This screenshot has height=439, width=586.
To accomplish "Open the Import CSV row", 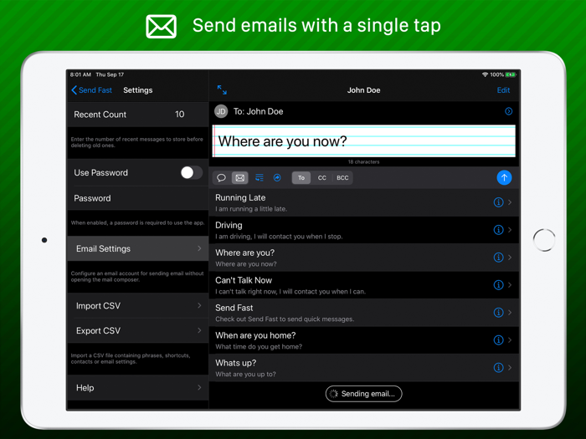I will tap(138, 306).
